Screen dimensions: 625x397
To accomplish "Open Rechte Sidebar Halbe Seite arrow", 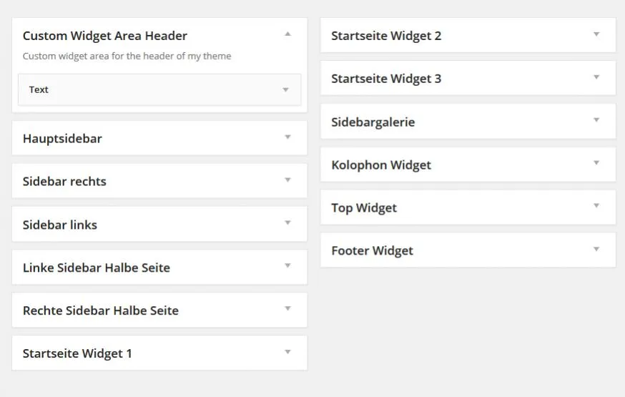I will click(x=287, y=308).
